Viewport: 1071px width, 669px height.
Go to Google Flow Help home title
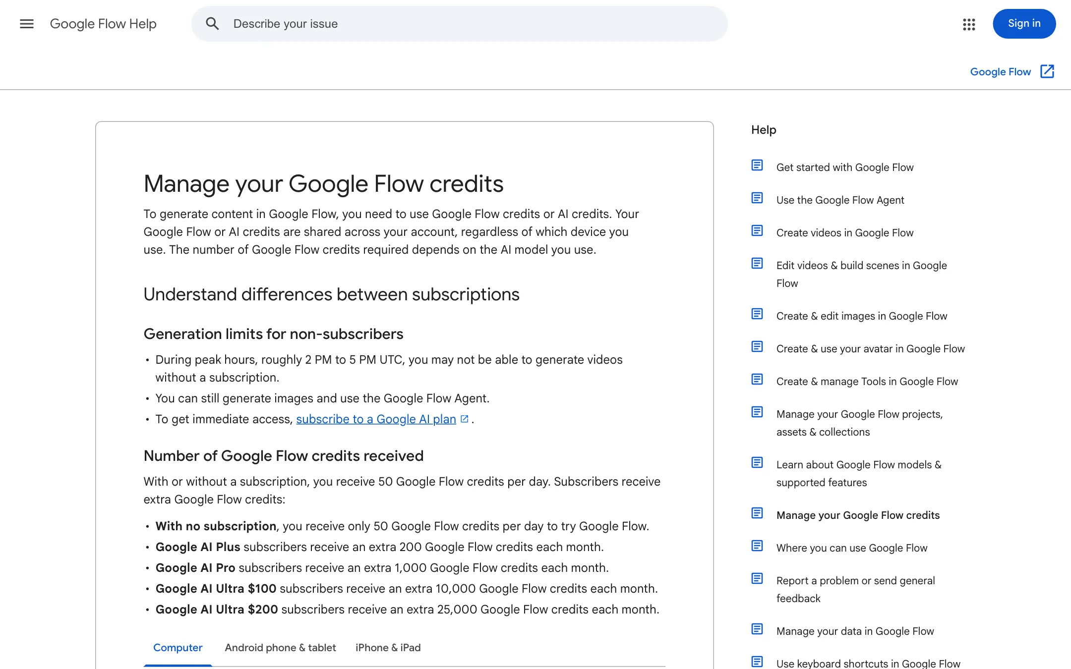(x=103, y=24)
